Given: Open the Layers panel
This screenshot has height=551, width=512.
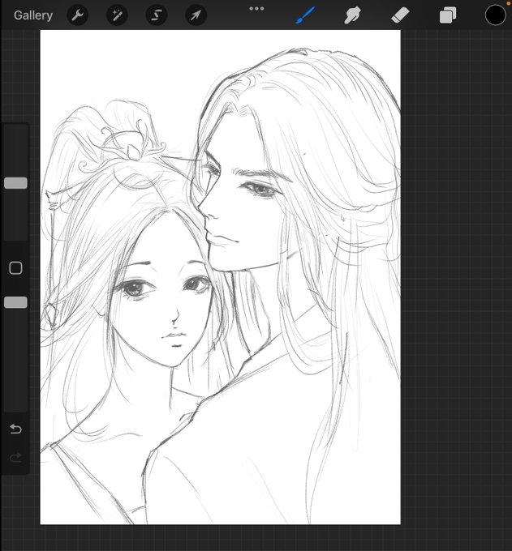Looking at the screenshot, I should click(448, 15).
